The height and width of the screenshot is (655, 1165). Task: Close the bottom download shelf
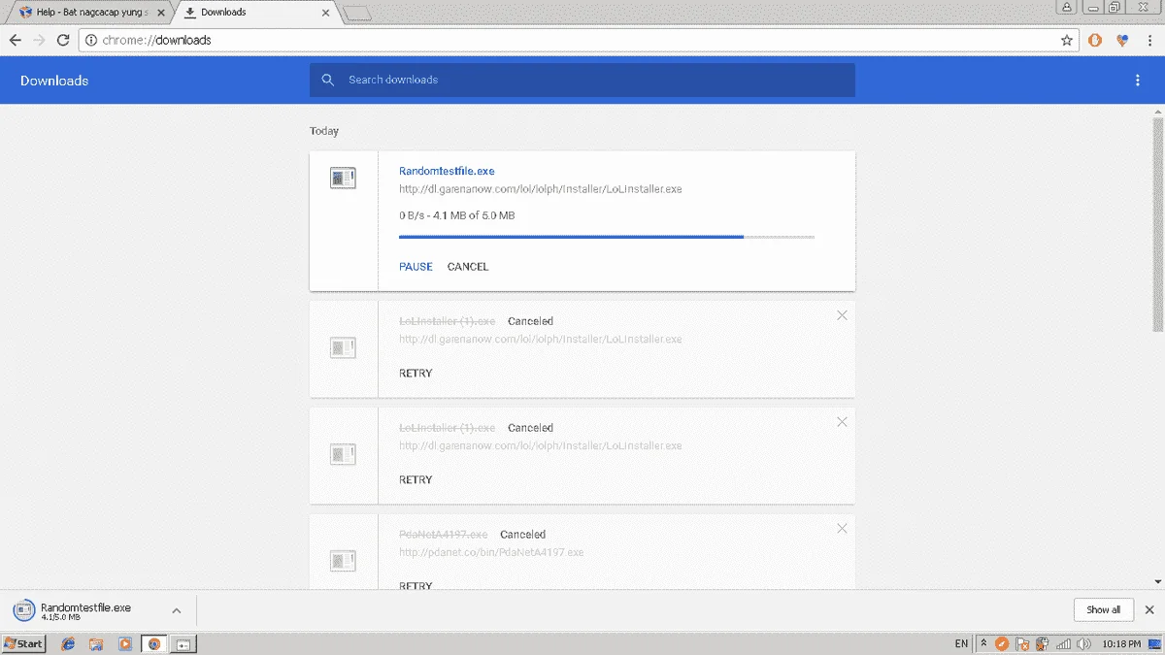pos(1149,609)
